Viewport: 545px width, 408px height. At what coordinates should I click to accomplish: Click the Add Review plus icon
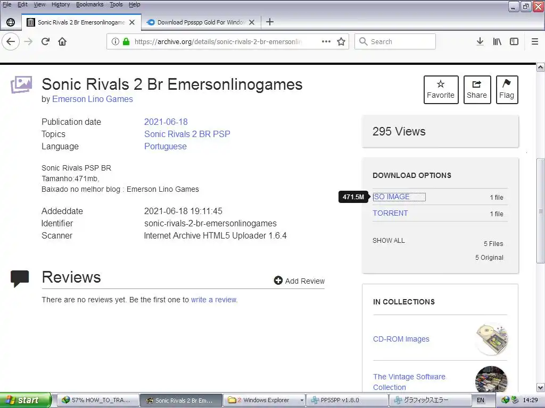[278, 280]
